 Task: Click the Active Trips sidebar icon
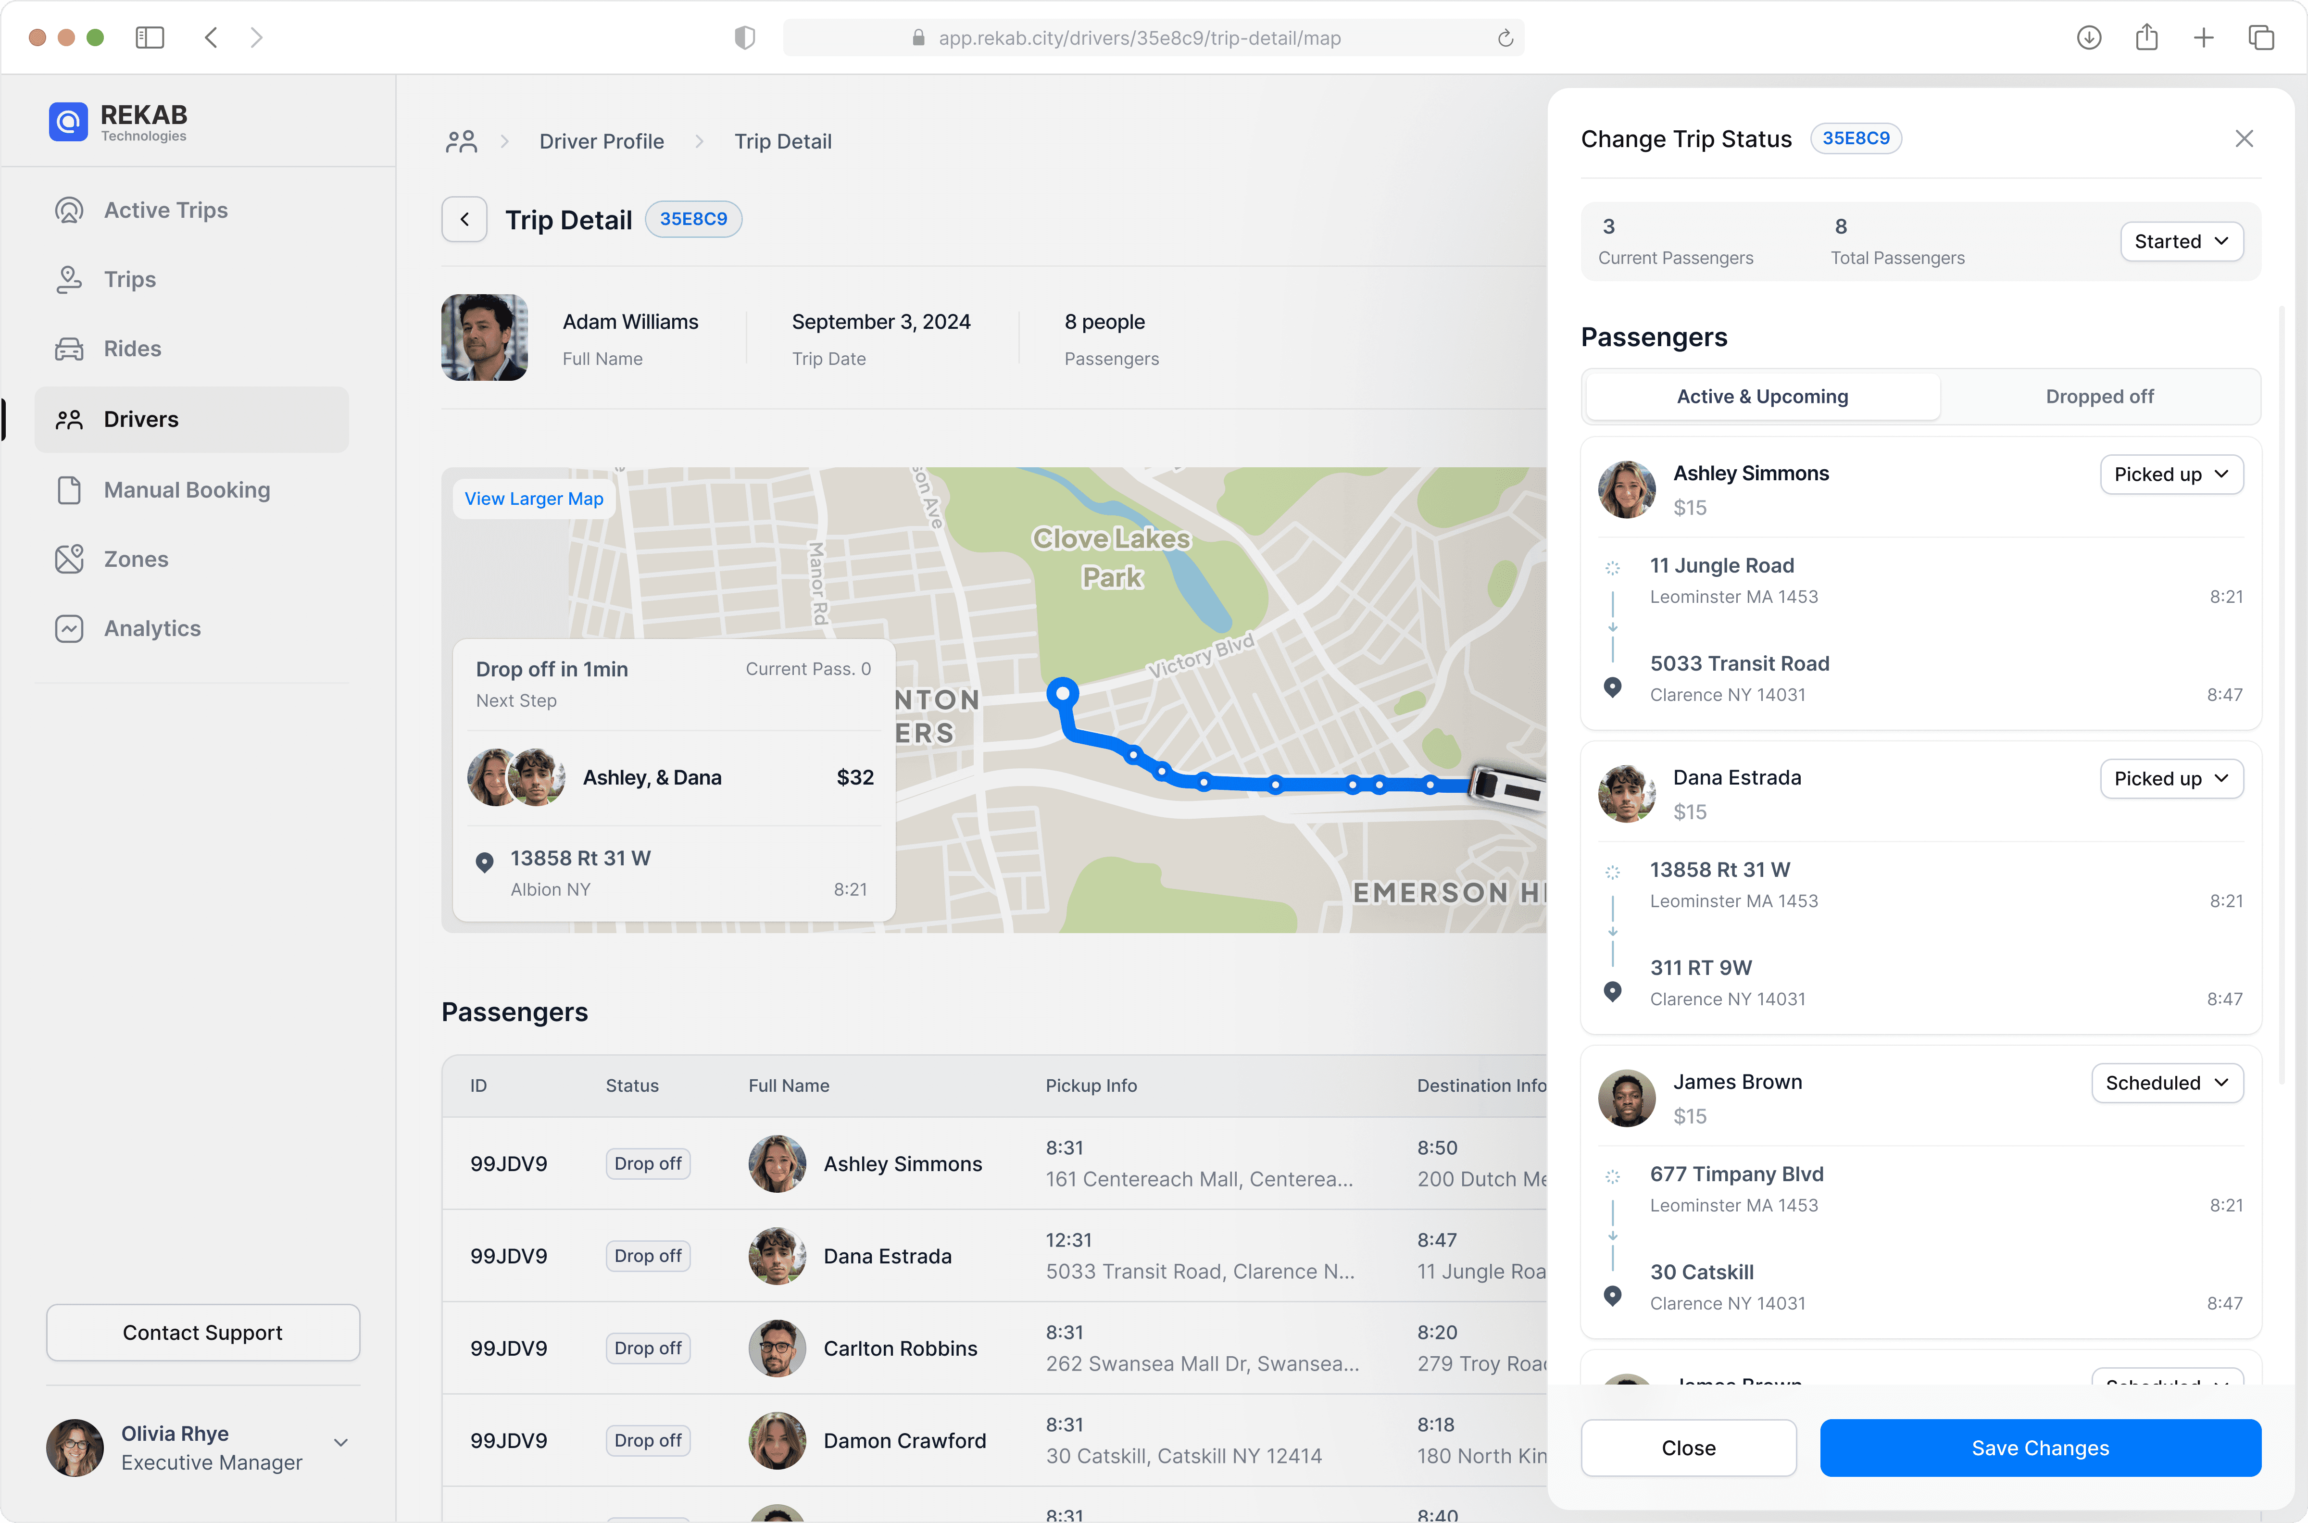click(69, 211)
